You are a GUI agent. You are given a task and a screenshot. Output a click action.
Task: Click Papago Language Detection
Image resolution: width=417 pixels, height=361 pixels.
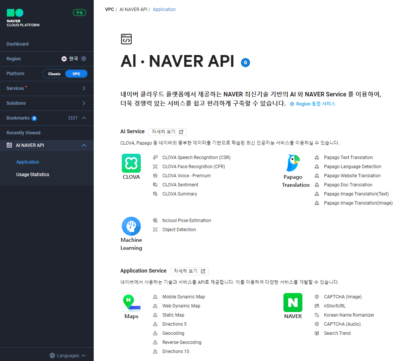[352, 167]
